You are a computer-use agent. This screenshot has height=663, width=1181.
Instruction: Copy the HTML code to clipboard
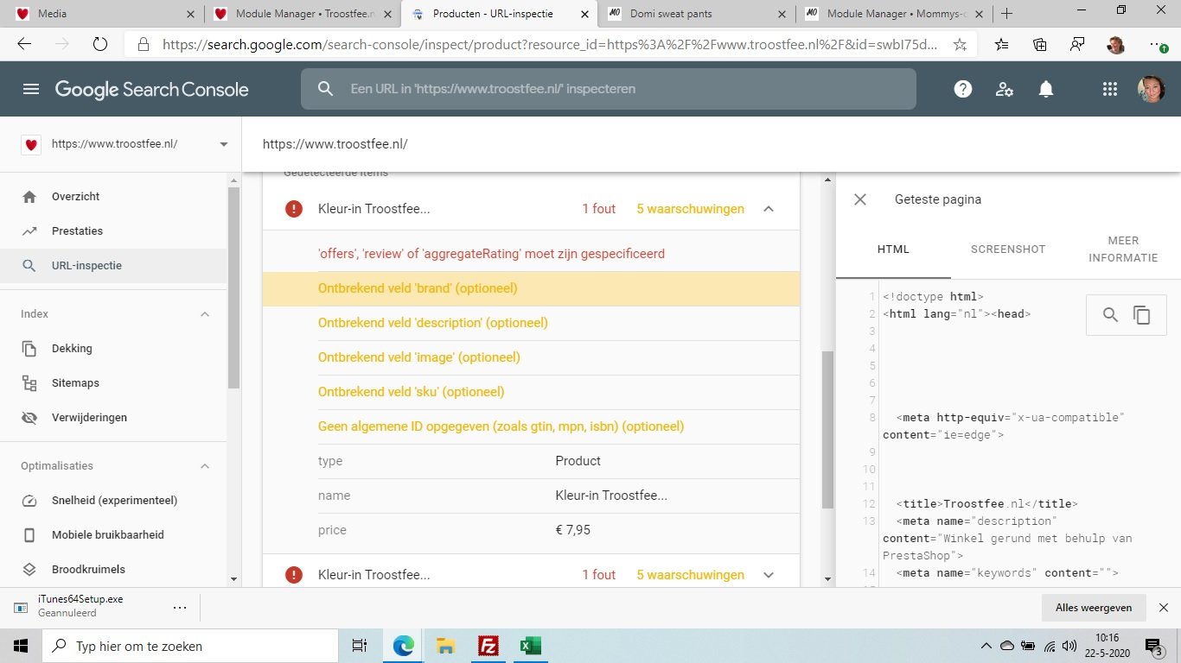(x=1142, y=315)
